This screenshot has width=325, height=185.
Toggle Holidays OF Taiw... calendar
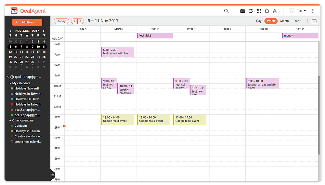tap(12, 99)
